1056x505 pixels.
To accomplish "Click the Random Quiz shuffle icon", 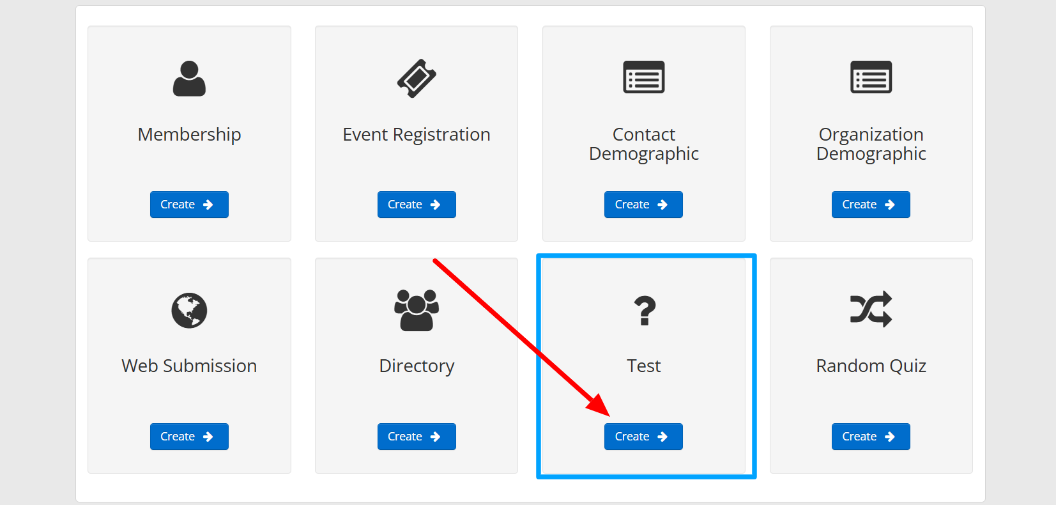I will pos(871,309).
